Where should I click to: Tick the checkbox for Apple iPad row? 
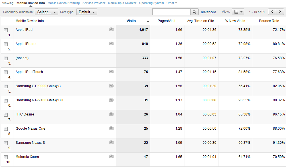[x=6, y=30]
